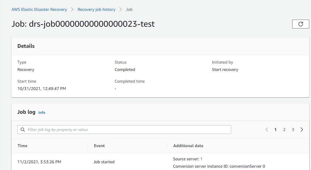Select the Recovery type value

26,69
